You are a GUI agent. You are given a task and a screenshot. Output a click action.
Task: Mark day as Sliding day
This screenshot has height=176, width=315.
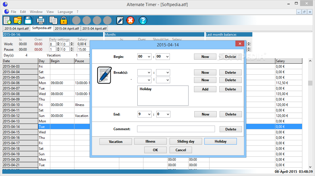(186, 141)
